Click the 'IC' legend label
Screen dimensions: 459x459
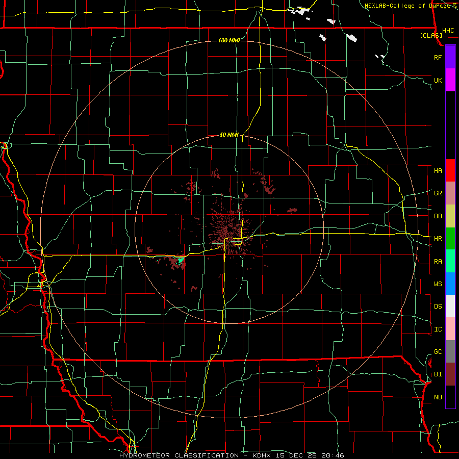438,329
